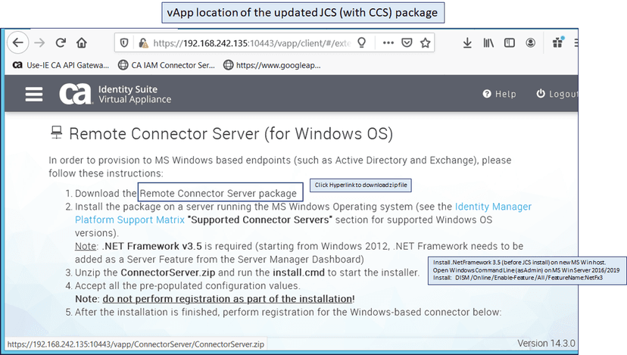Bookmark this page using the star icon

[426, 42]
